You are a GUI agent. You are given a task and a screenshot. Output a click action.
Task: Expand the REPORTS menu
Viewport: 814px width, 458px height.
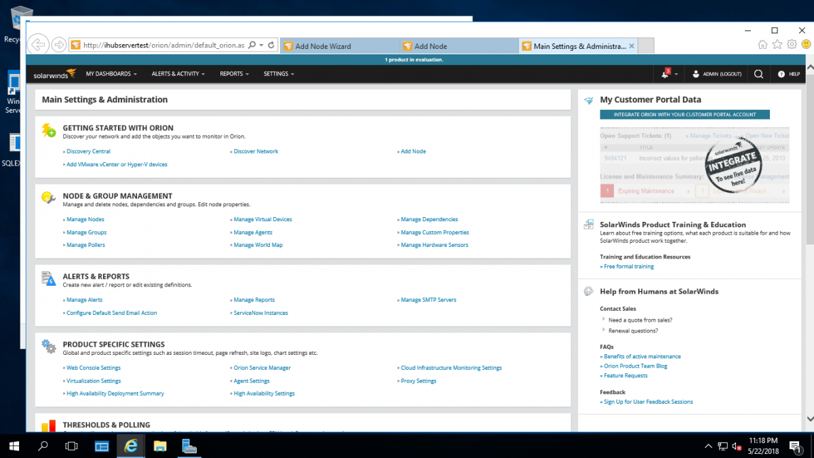234,73
